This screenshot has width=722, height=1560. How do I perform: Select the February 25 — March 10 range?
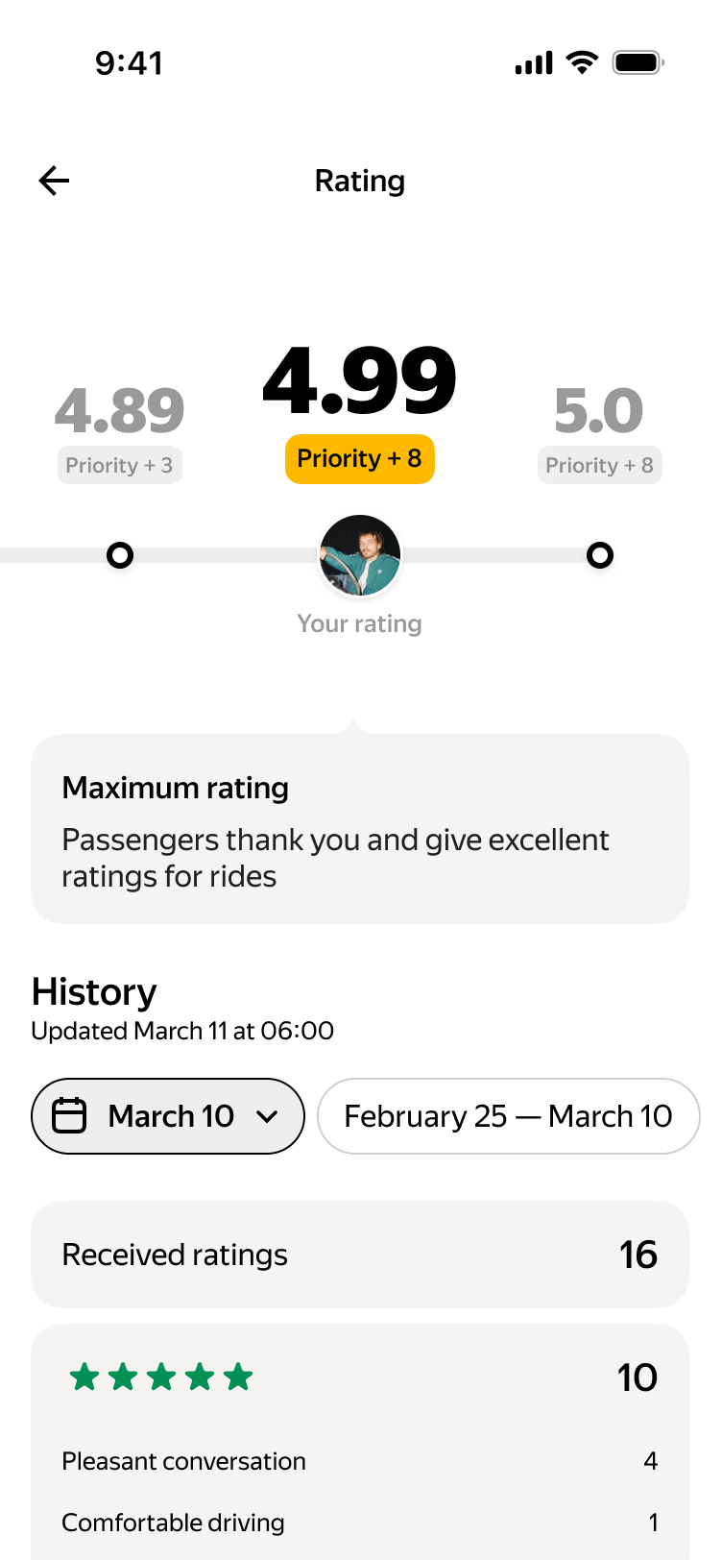pos(508,1116)
